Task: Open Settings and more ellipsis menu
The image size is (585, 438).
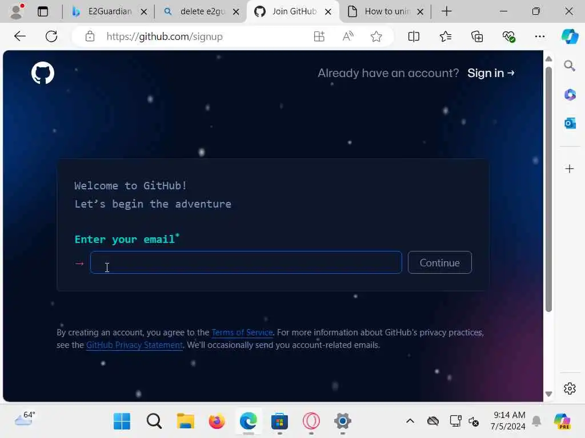Action: pyautogui.click(x=540, y=36)
